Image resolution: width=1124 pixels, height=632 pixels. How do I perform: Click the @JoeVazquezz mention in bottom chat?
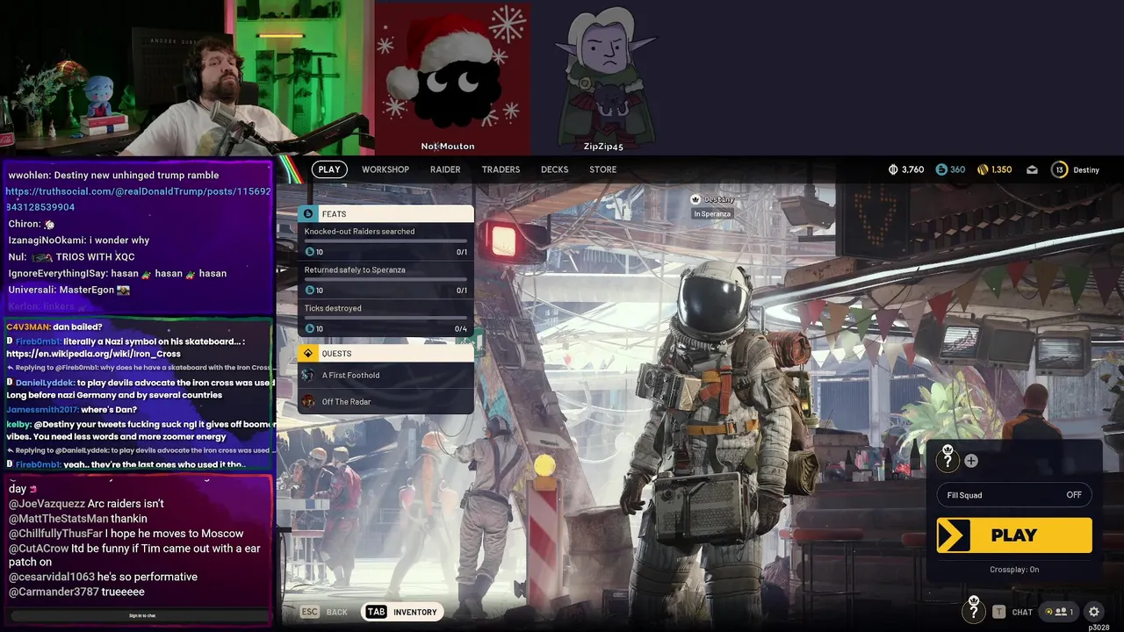47,504
